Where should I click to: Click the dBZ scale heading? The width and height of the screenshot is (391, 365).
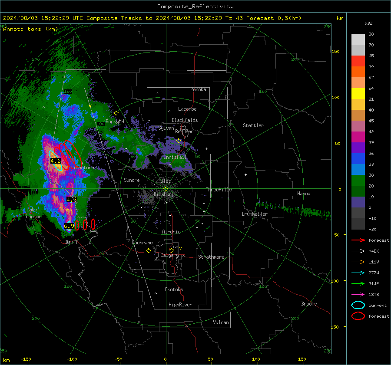coord(368,23)
